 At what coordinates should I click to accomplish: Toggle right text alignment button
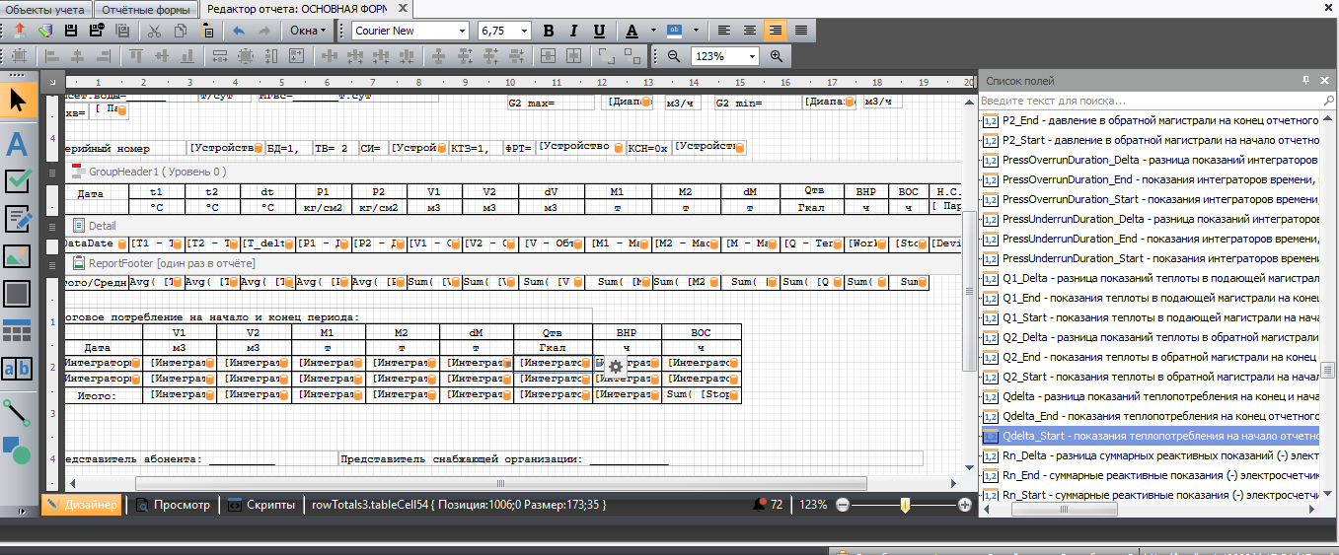coord(776,31)
